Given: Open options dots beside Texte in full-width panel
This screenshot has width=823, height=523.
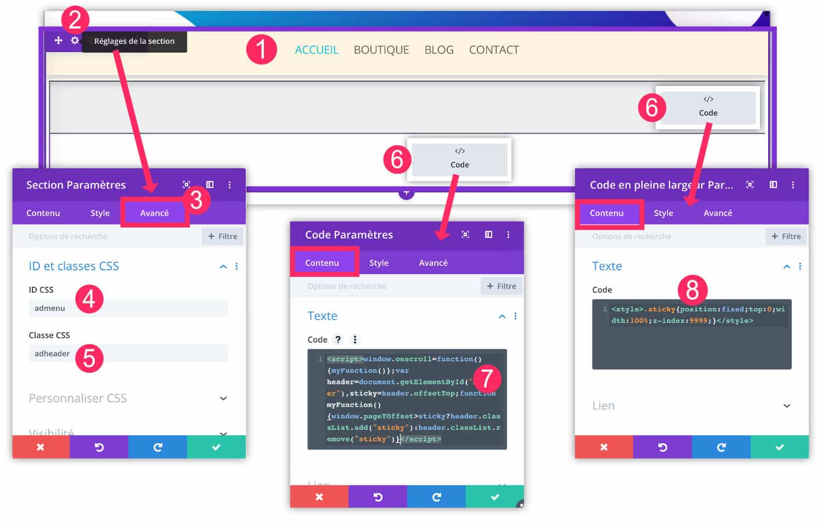Looking at the screenshot, I should 800,266.
